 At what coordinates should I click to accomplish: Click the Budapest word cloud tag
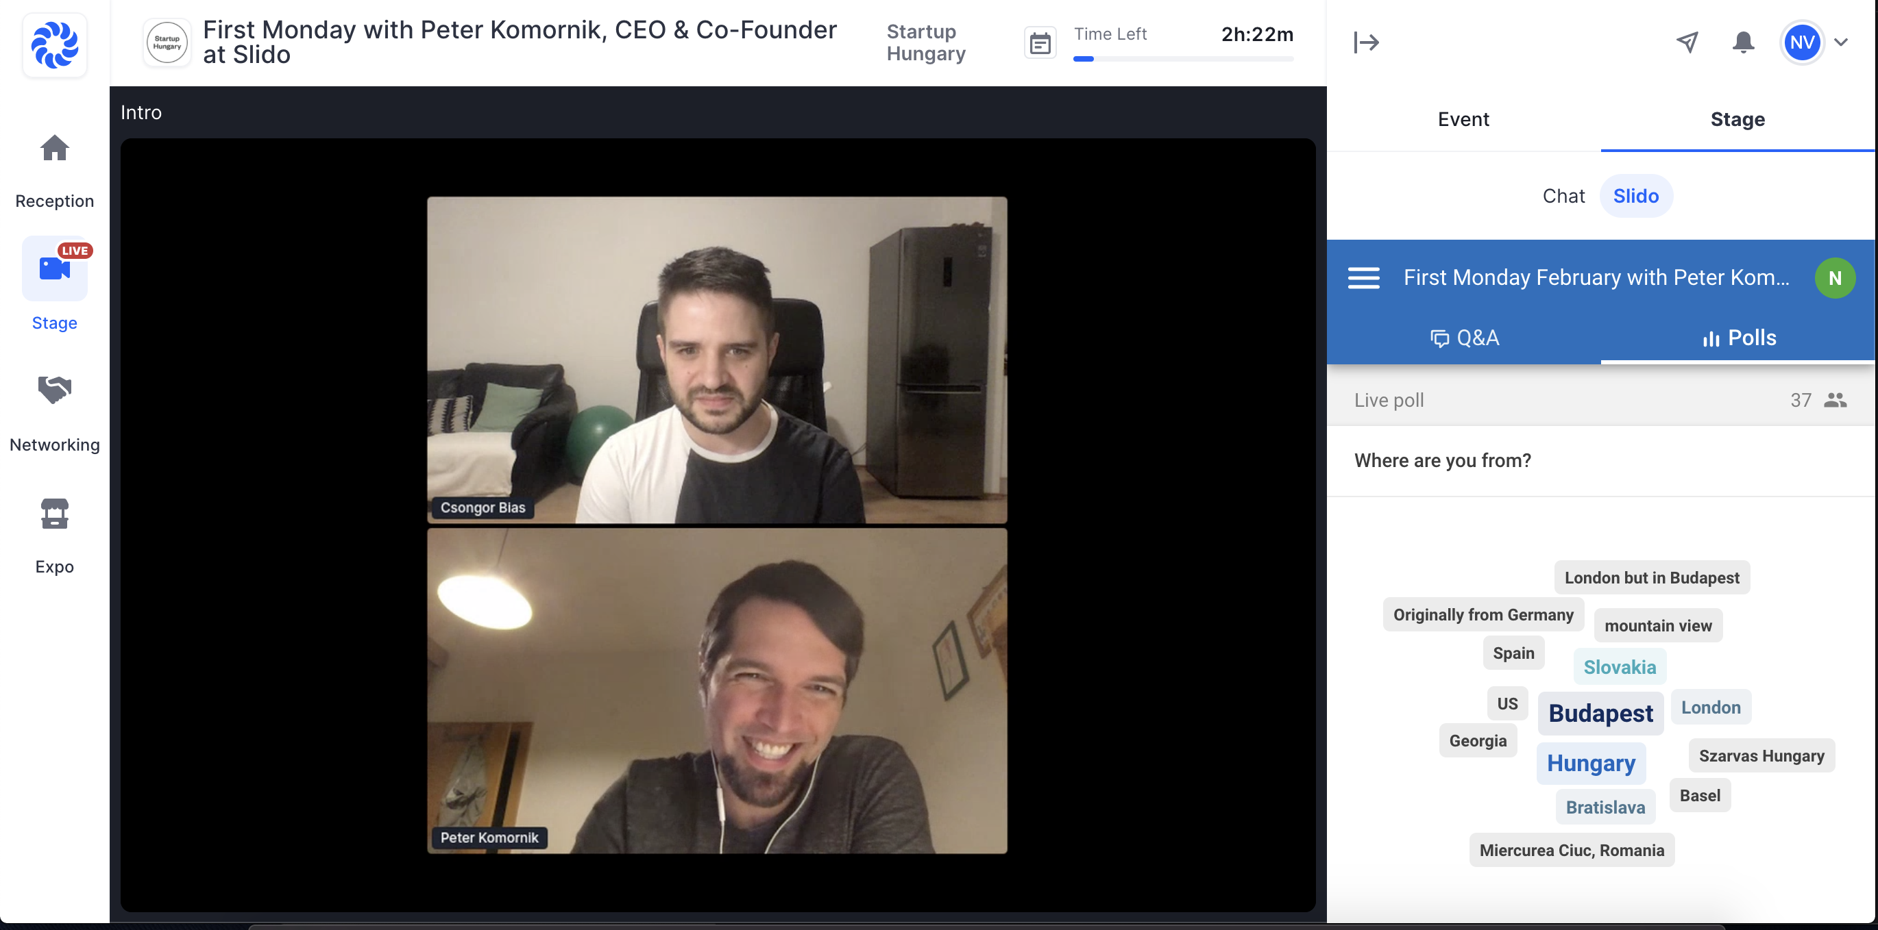[x=1600, y=713]
